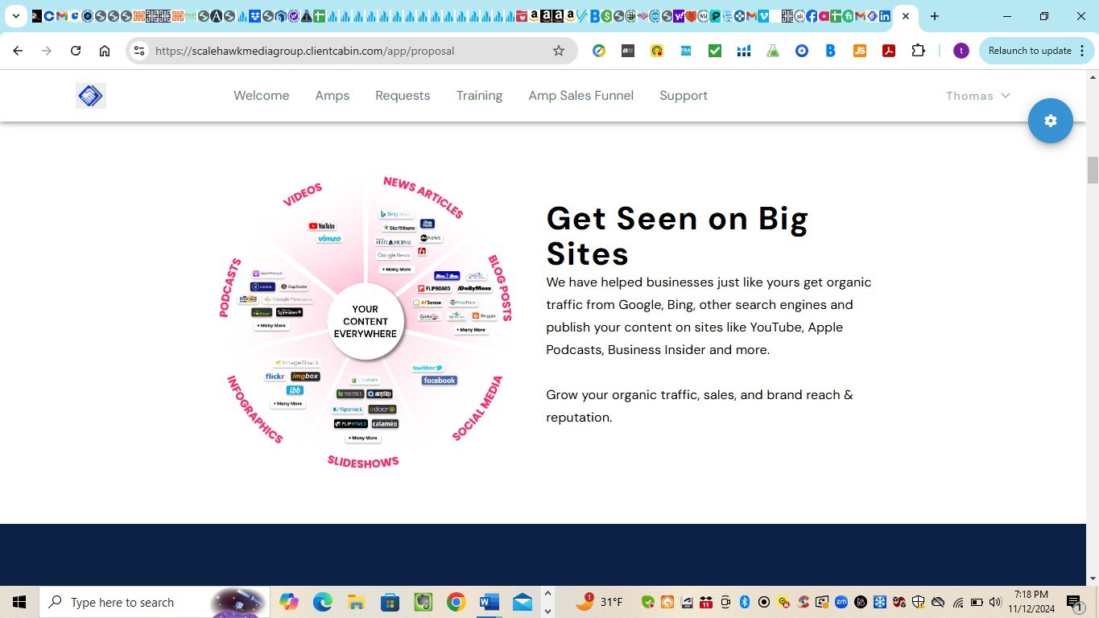Go to the Amp Sales Funnel page
Viewport: 1099px width, 618px height.
pos(580,96)
